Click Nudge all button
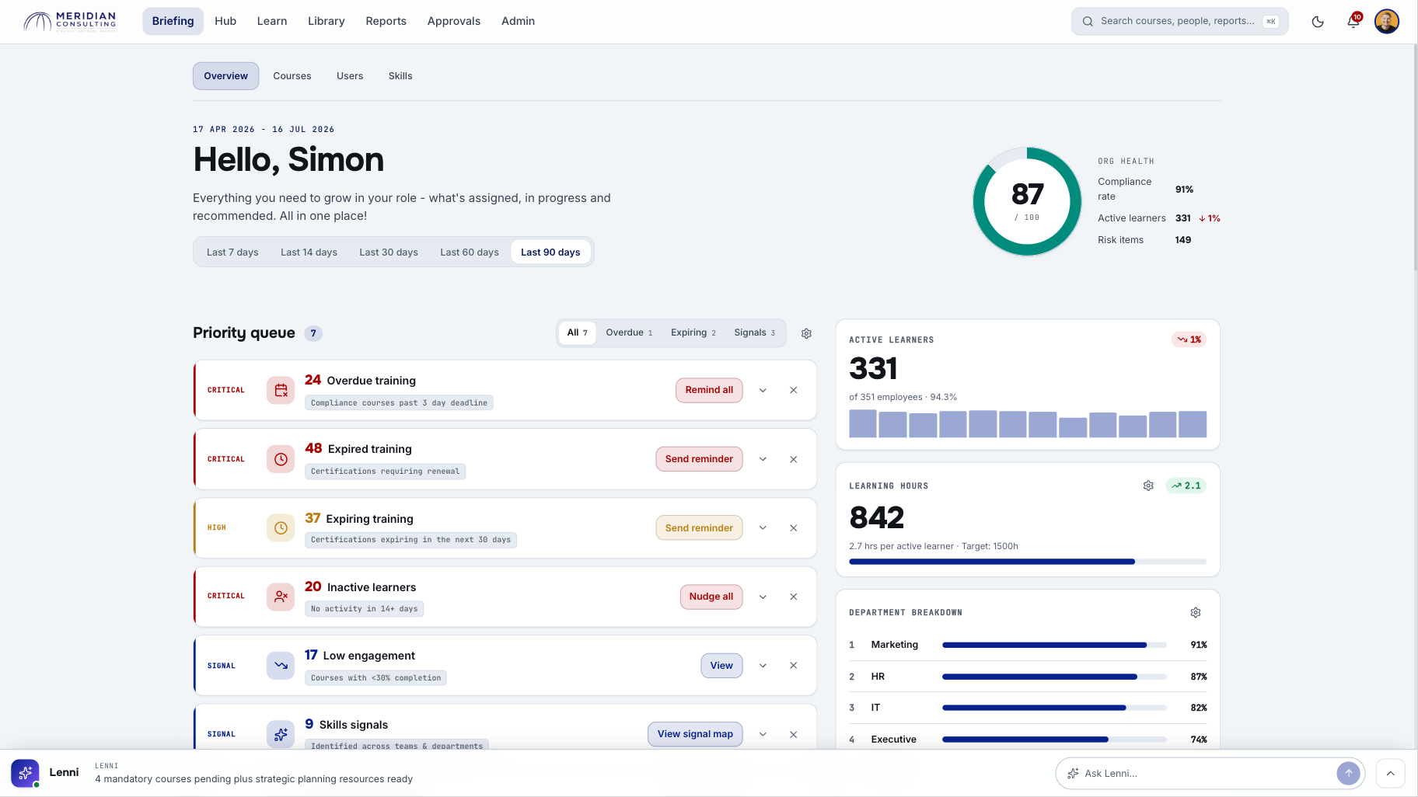The height and width of the screenshot is (797, 1418). pos(711,597)
